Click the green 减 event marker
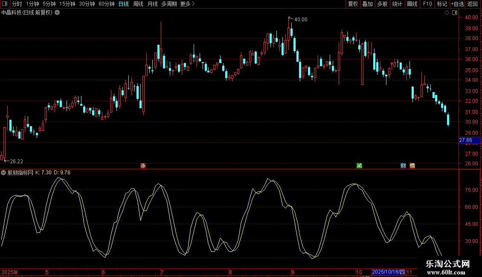This screenshot has height=277, width=482. click(x=359, y=166)
